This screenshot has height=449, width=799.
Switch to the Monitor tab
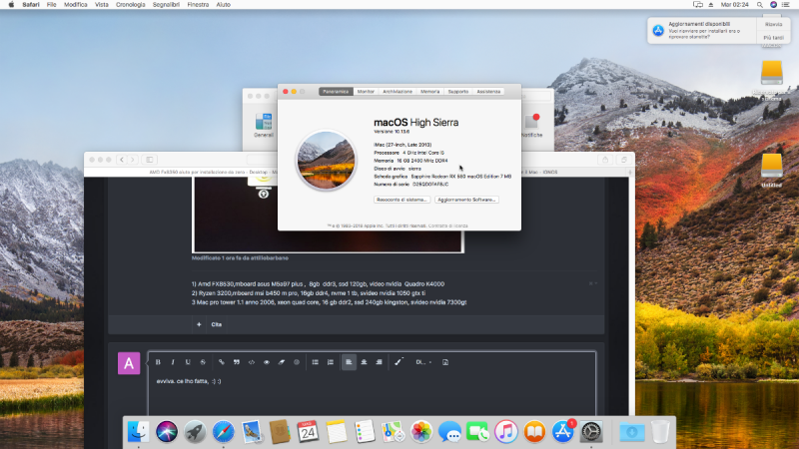(366, 91)
